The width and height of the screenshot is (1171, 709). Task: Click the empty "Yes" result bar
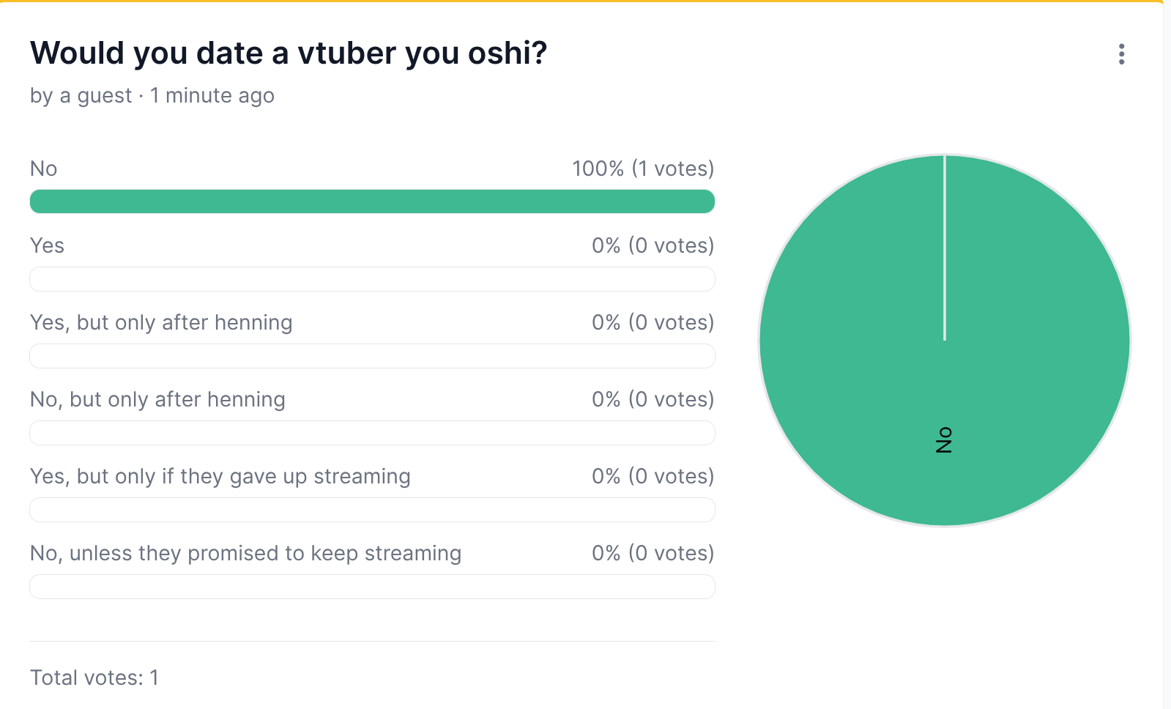click(372, 279)
